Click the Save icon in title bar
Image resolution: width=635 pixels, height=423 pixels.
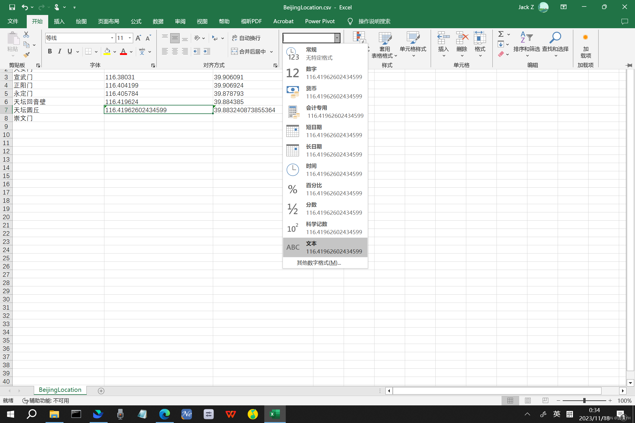click(x=12, y=7)
